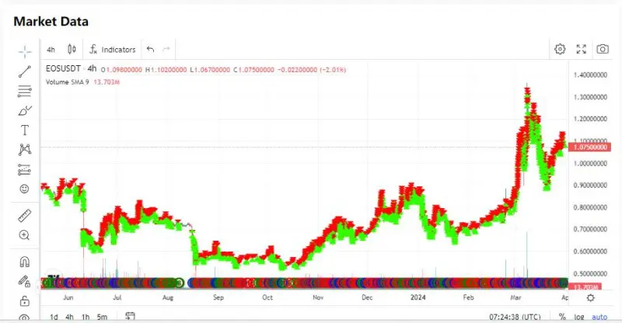The image size is (622, 323).
Task: Enter fullscreen mode for the chart
Action: pyautogui.click(x=581, y=49)
